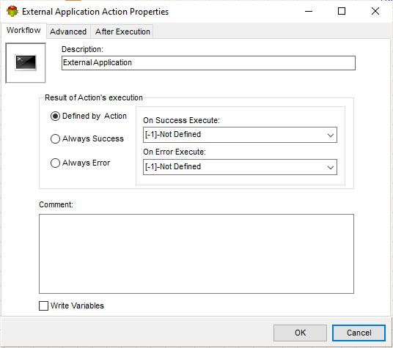Switch to the Advanced tab

(x=68, y=32)
